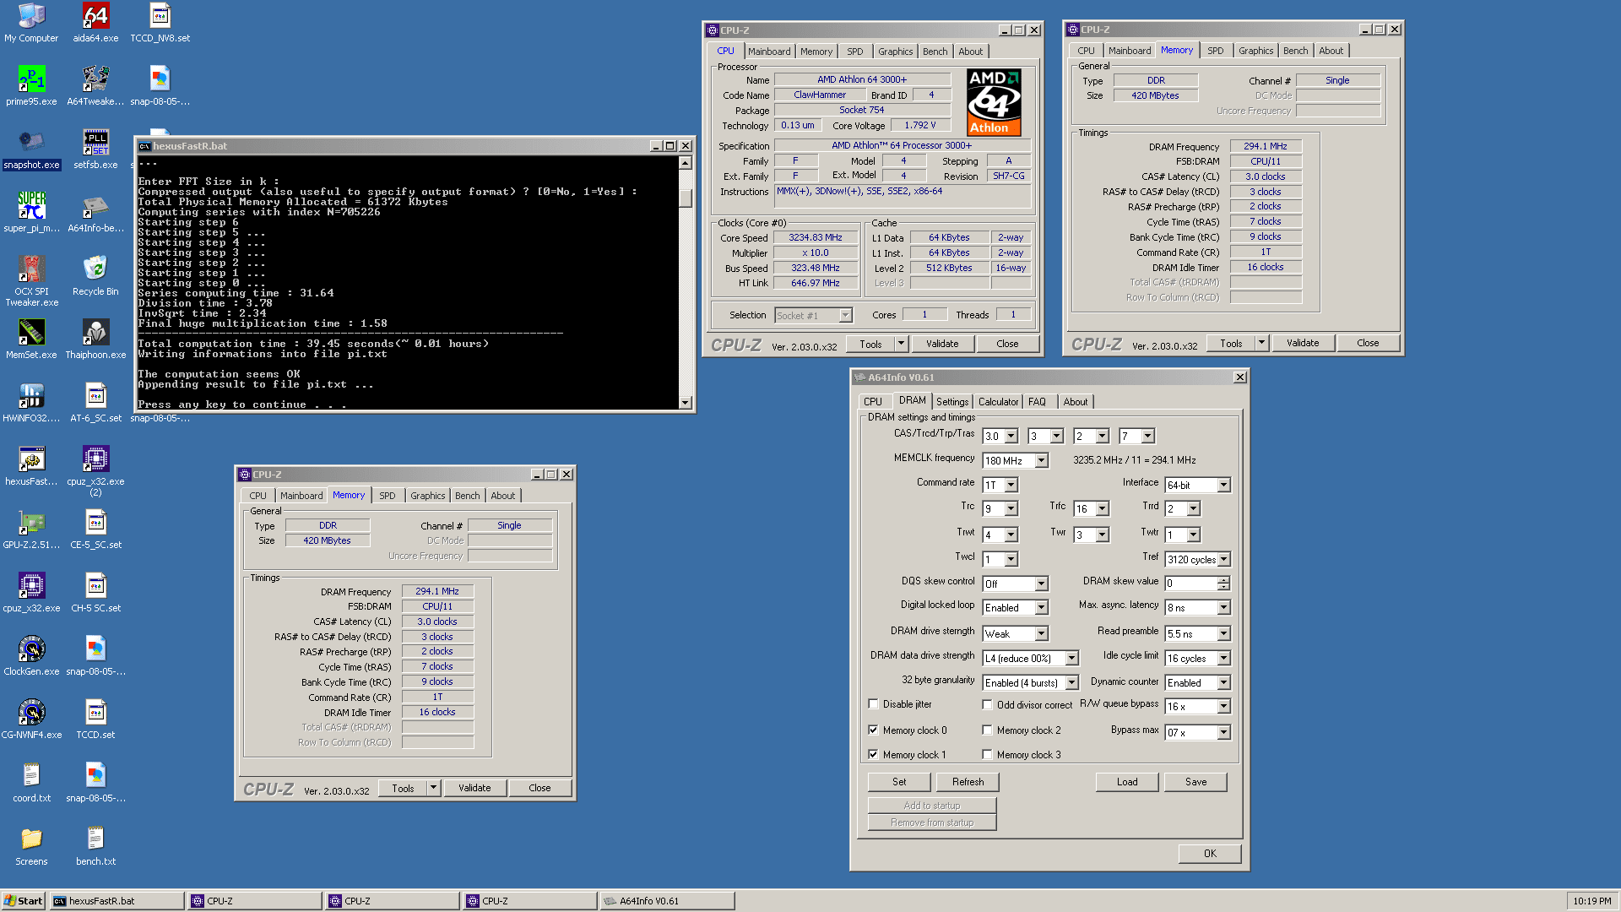Click the Start button on taskbar
The image size is (1621, 912).
(x=23, y=901)
